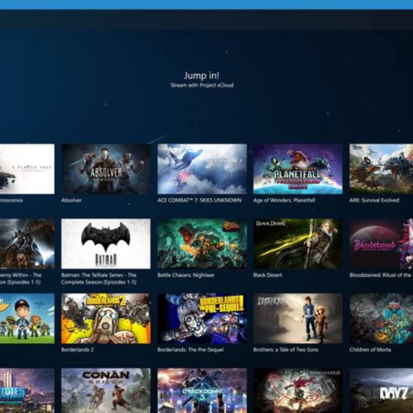Open the Conan Exiles cover thumbnail
The height and width of the screenshot is (413, 413).
[x=106, y=391]
